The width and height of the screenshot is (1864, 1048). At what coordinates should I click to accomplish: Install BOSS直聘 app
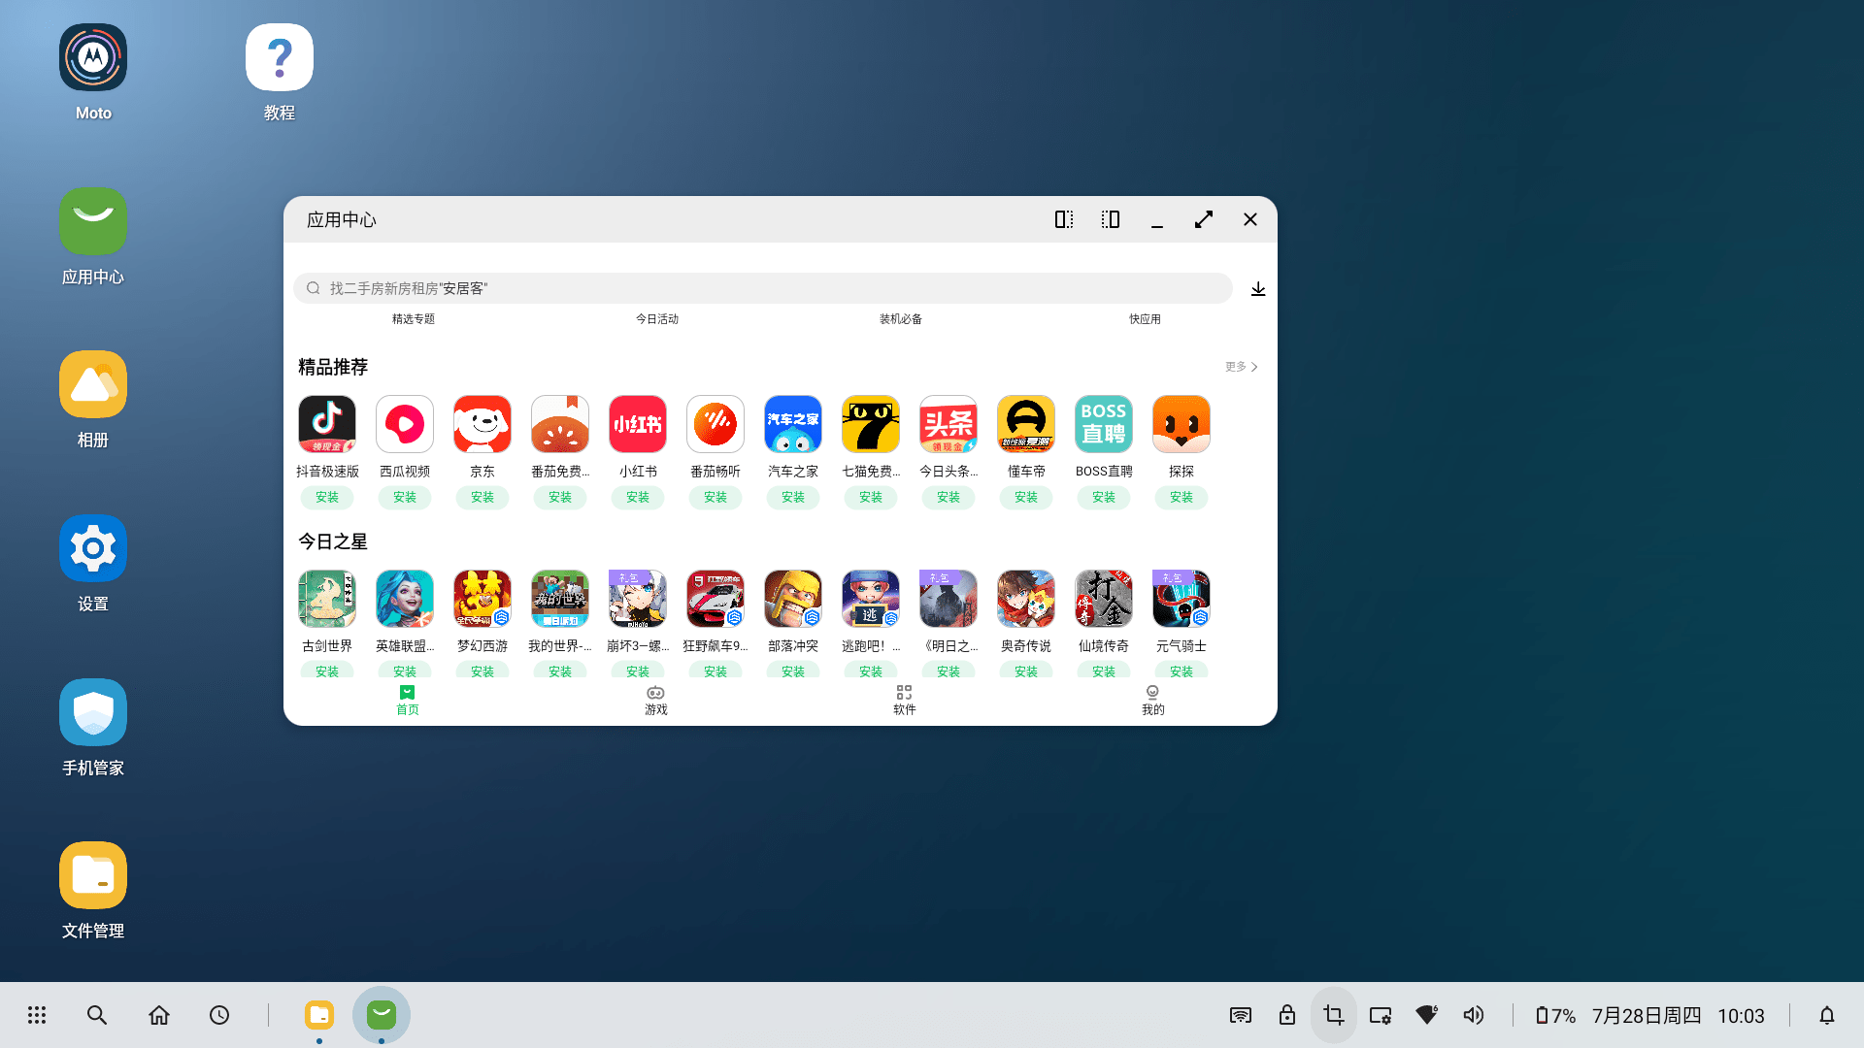[1104, 498]
